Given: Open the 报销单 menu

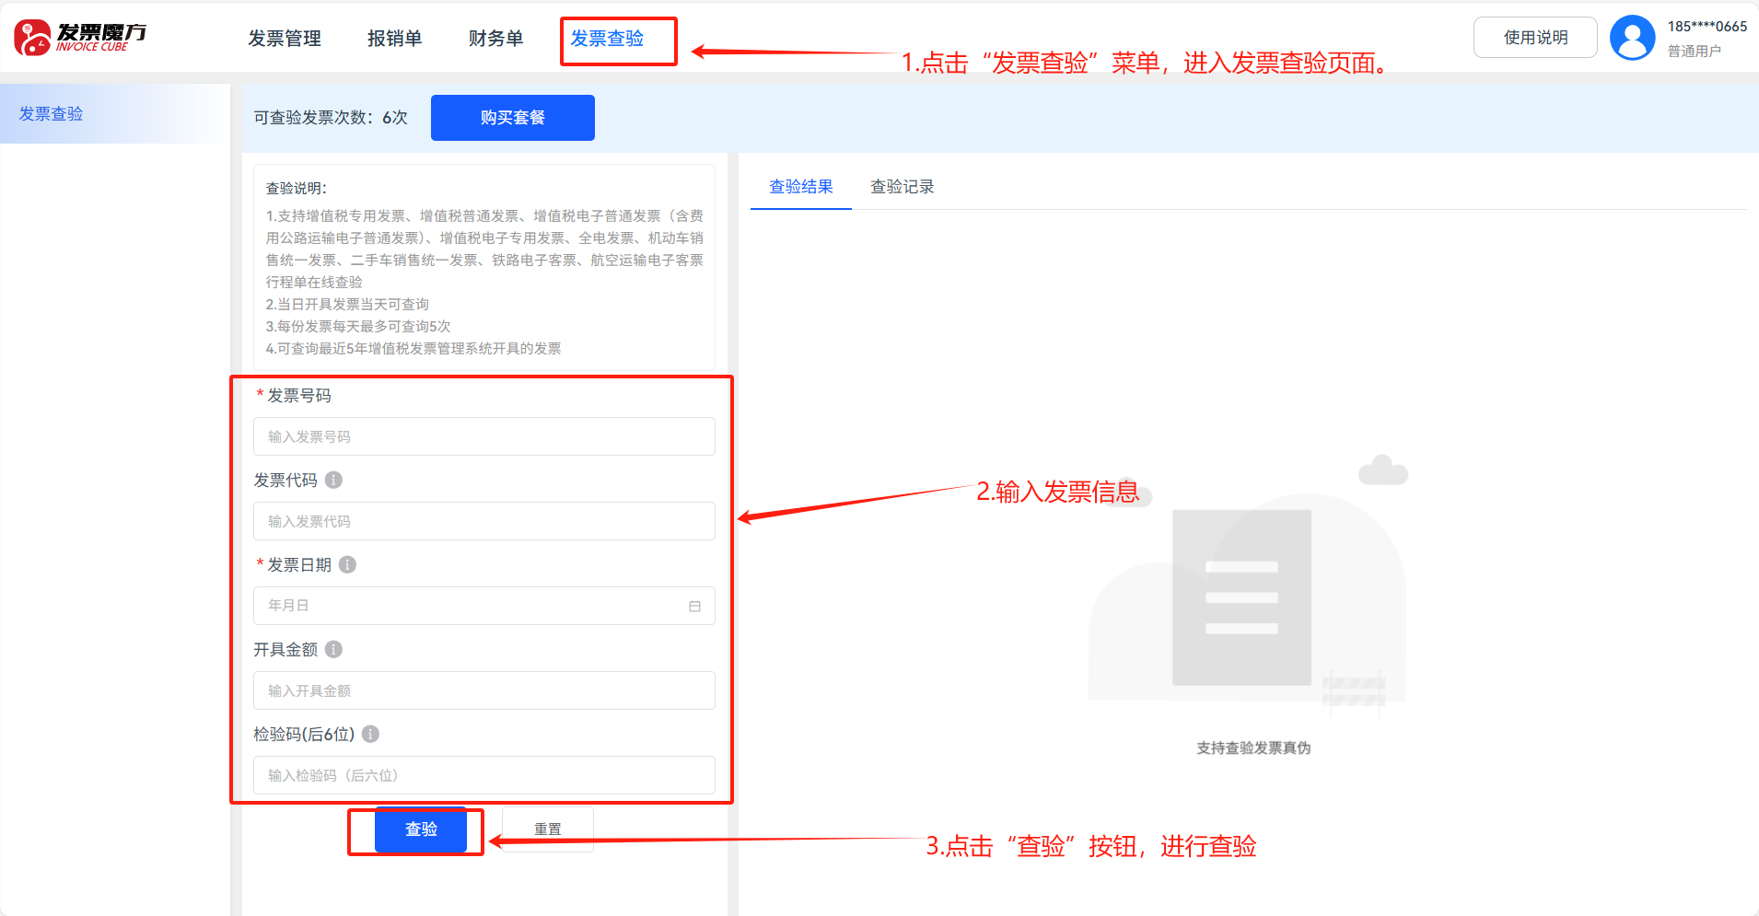Looking at the screenshot, I should [394, 39].
